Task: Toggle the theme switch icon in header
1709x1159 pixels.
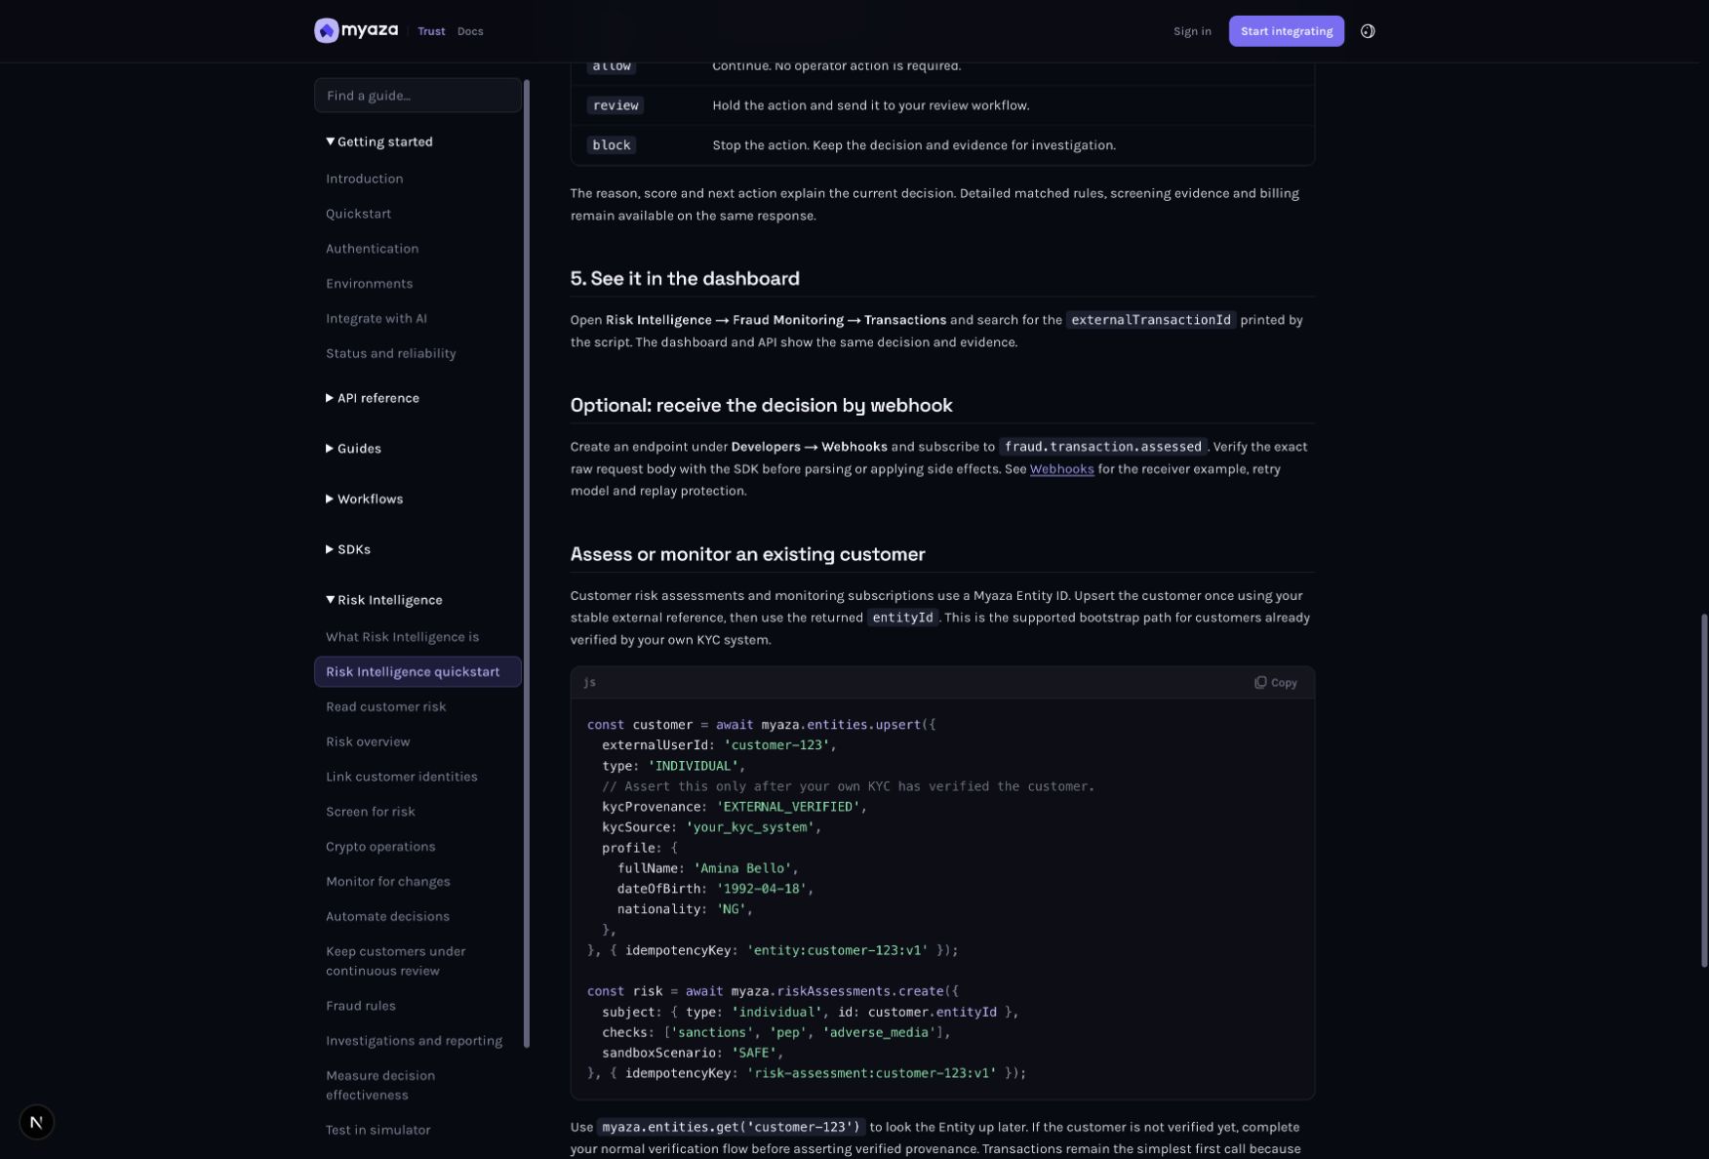Action: (x=1368, y=31)
